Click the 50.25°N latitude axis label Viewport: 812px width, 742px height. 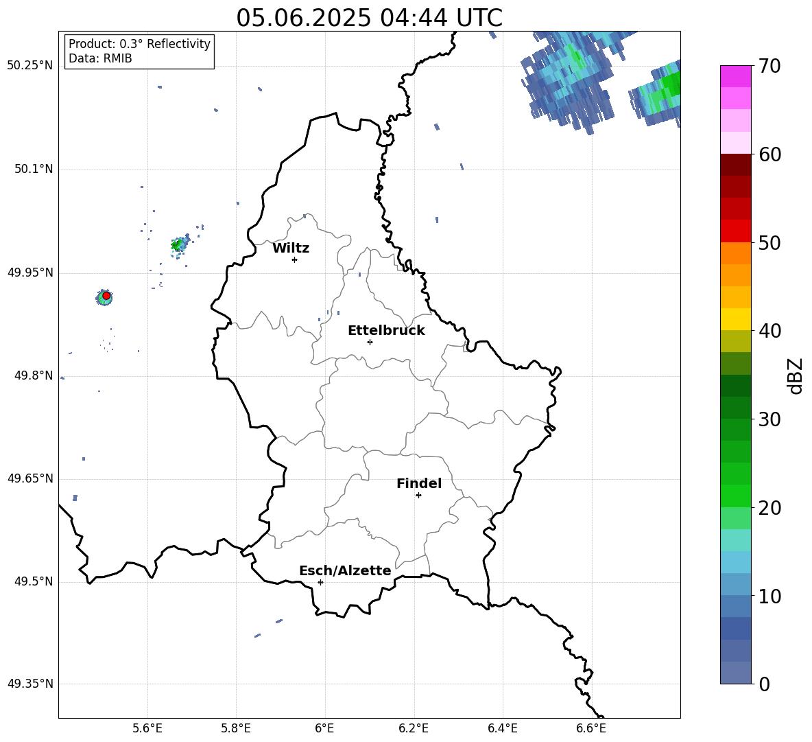pyautogui.click(x=29, y=66)
